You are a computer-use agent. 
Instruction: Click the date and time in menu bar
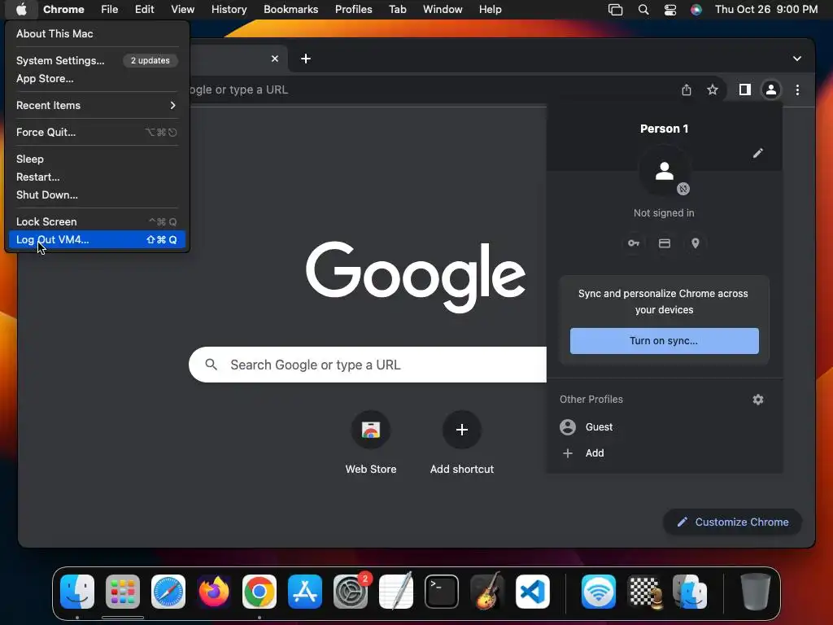pyautogui.click(x=766, y=10)
